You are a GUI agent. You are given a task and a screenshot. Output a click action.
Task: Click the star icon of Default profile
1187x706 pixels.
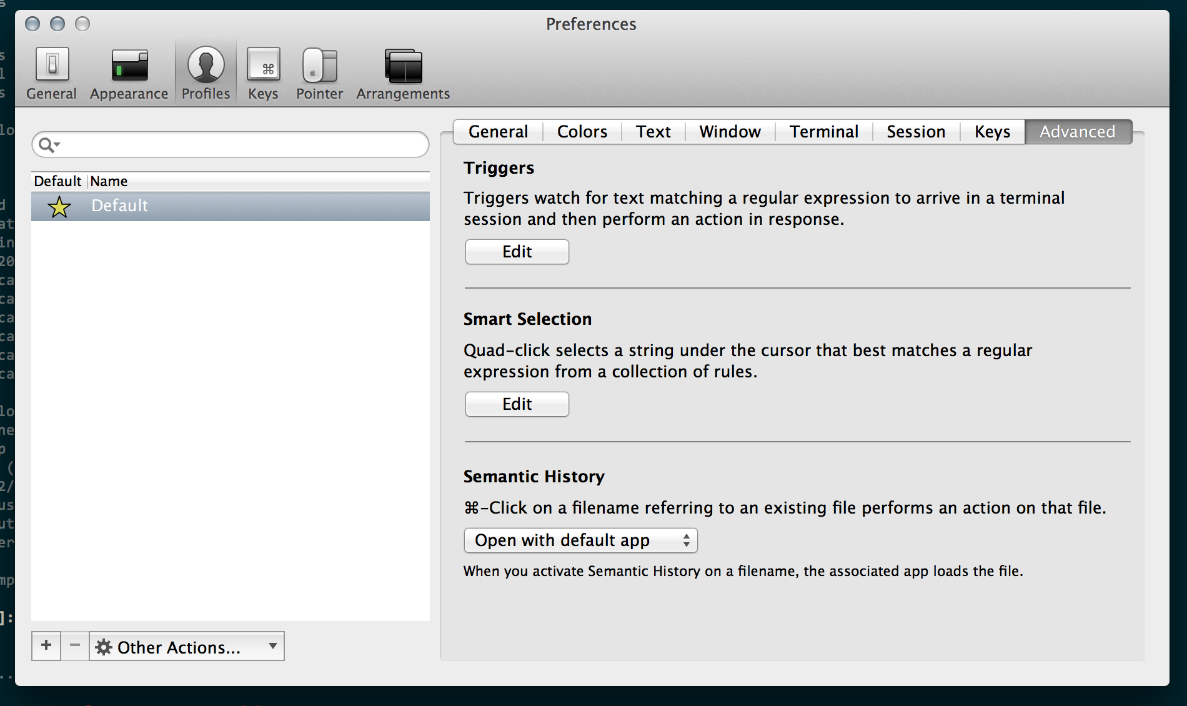(x=59, y=207)
